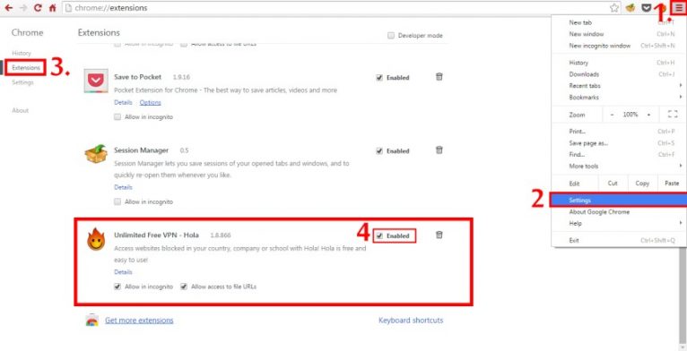Open About Google Chrome menu entry
The height and width of the screenshot is (351, 687).
click(619, 212)
